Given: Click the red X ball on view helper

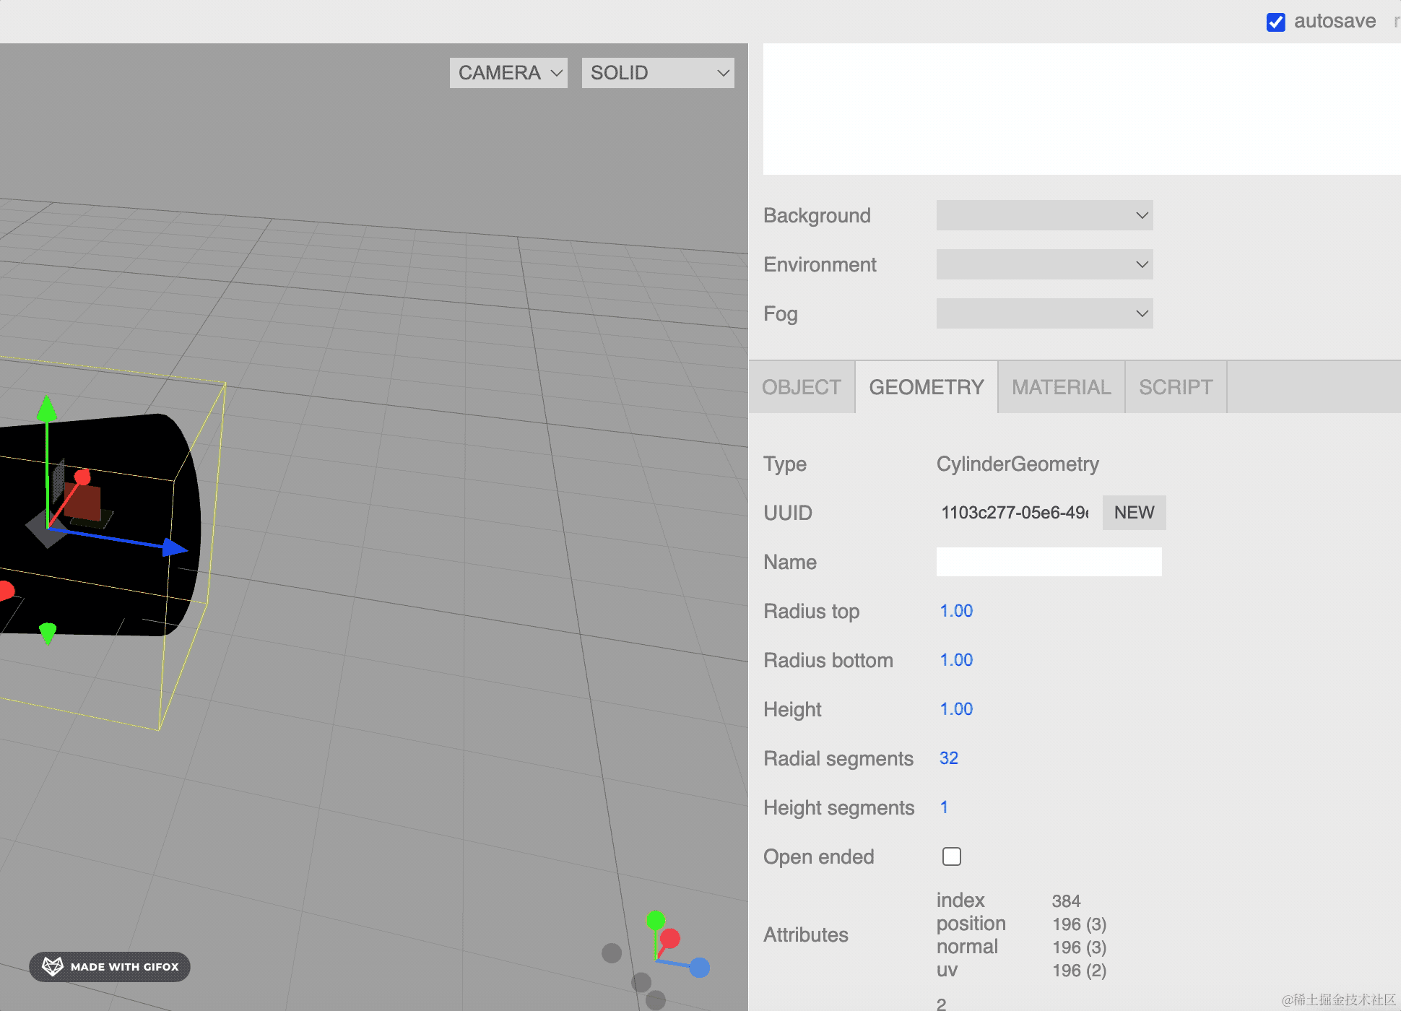Looking at the screenshot, I should tap(670, 938).
